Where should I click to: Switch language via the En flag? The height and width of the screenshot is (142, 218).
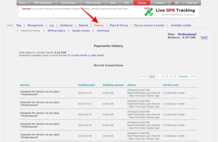[175, 3]
